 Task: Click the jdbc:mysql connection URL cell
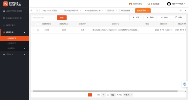click(x=115, y=30)
